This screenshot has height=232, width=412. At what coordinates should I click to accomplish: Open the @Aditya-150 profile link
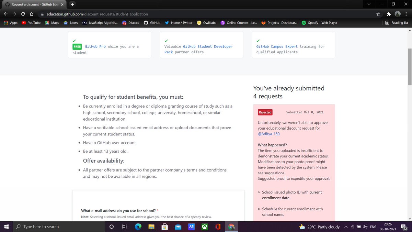[x=269, y=134]
